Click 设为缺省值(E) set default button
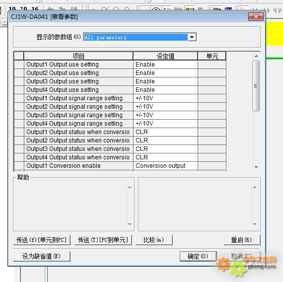This screenshot has height=282, width=283. 42,256
